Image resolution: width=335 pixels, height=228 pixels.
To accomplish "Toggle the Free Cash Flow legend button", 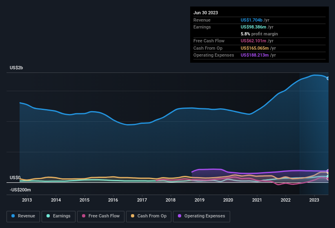I will pyautogui.click(x=101, y=217).
